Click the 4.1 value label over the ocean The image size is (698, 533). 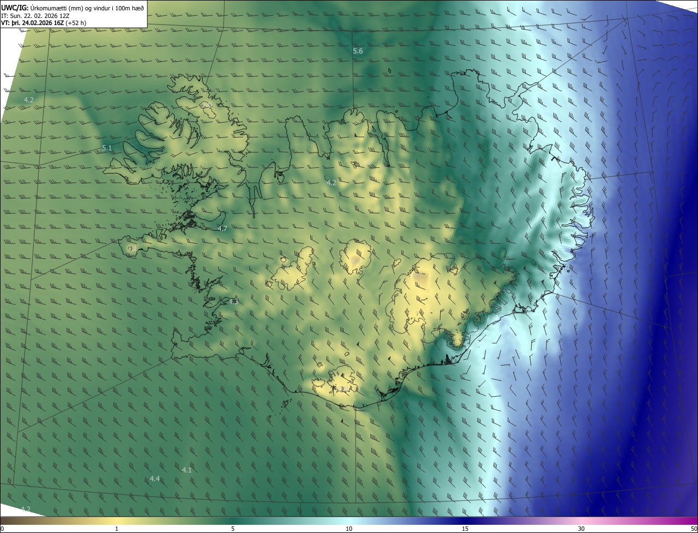(x=186, y=470)
